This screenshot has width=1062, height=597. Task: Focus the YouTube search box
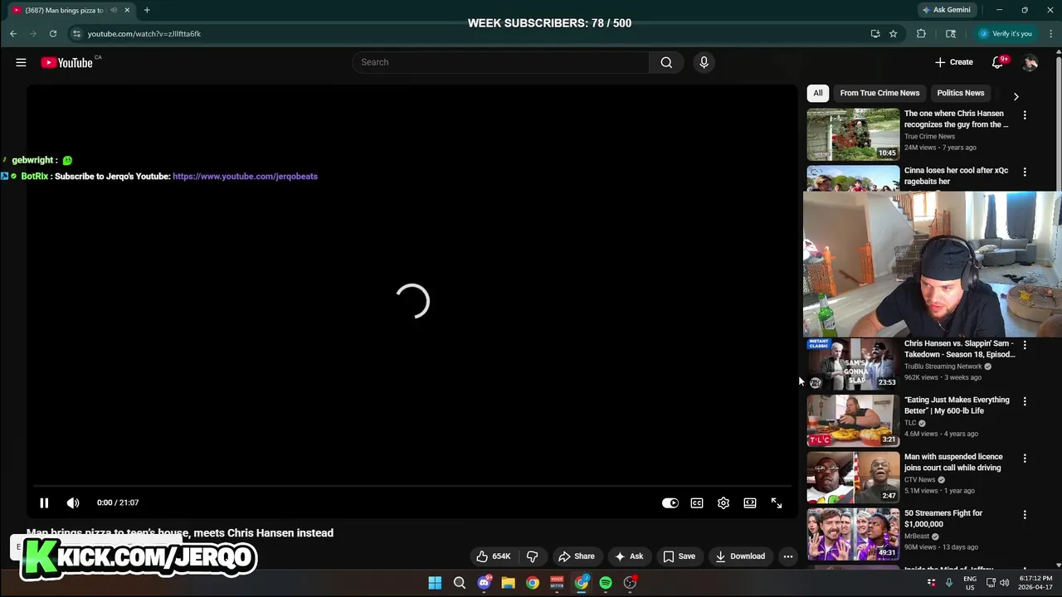(x=501, y=62)
